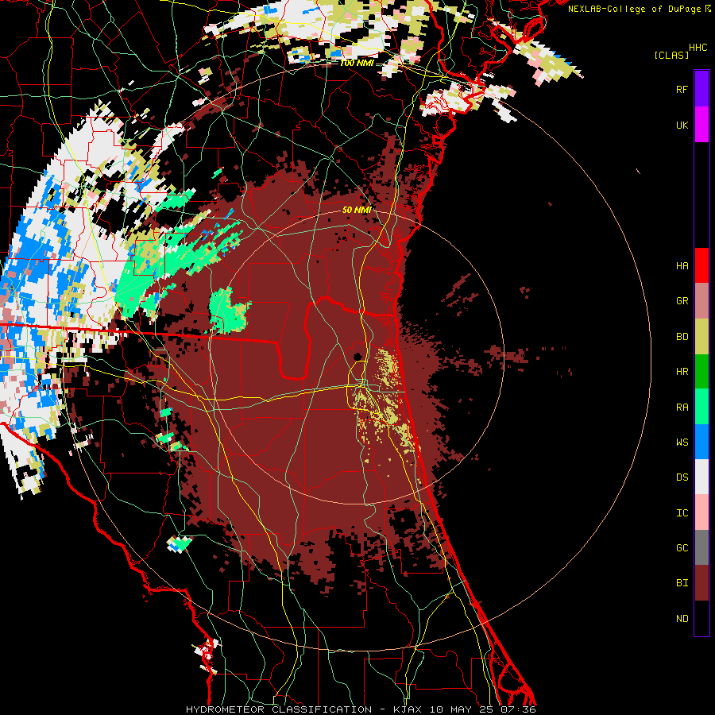Click the HHC product code text
Screen dimensions: 715x715
pos(698,47)
